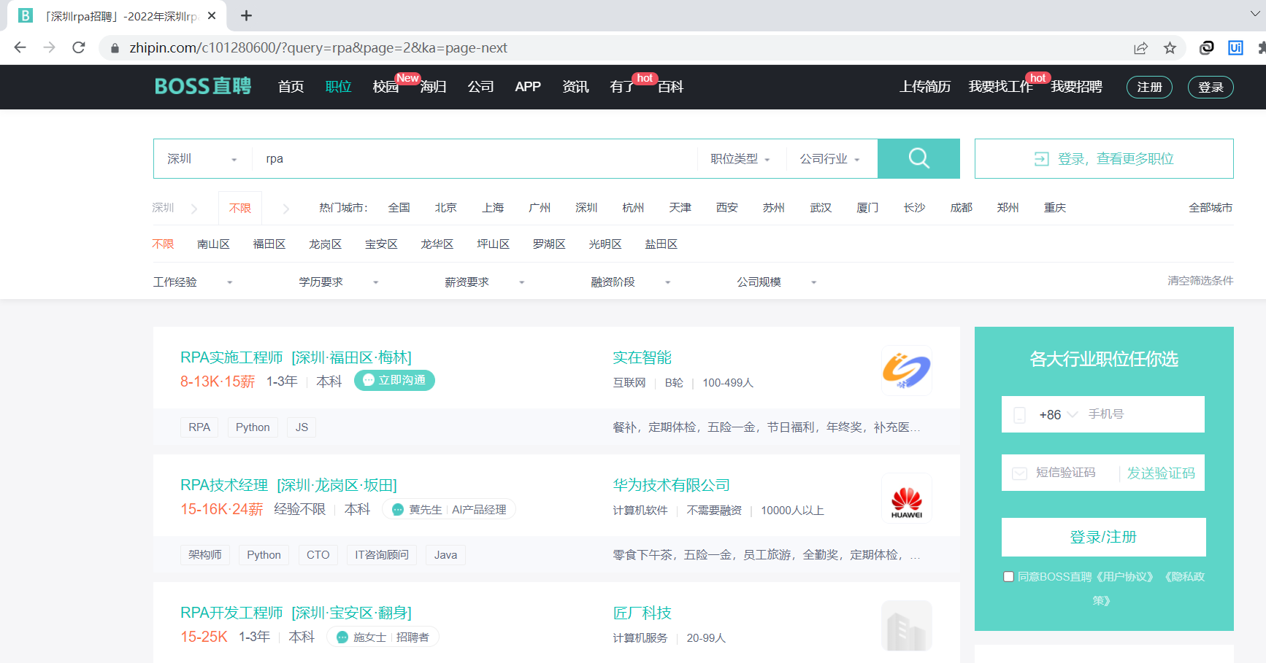Bookmark this page with the star icon
The height and width of the screenshot is (663, 1266).
click(x=1170, y=48)
